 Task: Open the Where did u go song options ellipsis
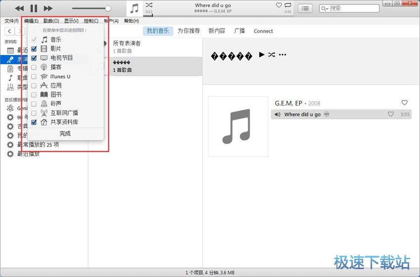[x=327, y=114]
